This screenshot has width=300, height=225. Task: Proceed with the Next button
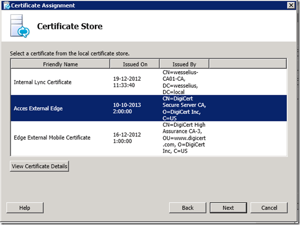228,208
